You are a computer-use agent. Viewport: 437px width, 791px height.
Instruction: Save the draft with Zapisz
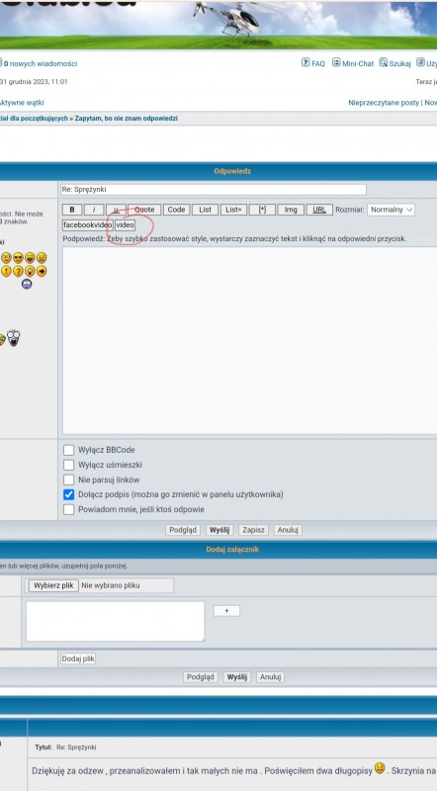click(254, 530)
